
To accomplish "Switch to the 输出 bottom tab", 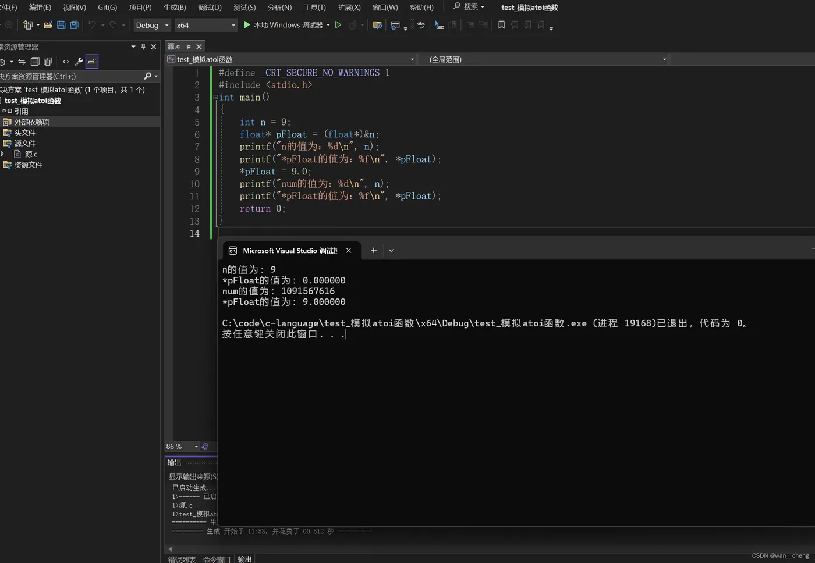I will 245,559.
